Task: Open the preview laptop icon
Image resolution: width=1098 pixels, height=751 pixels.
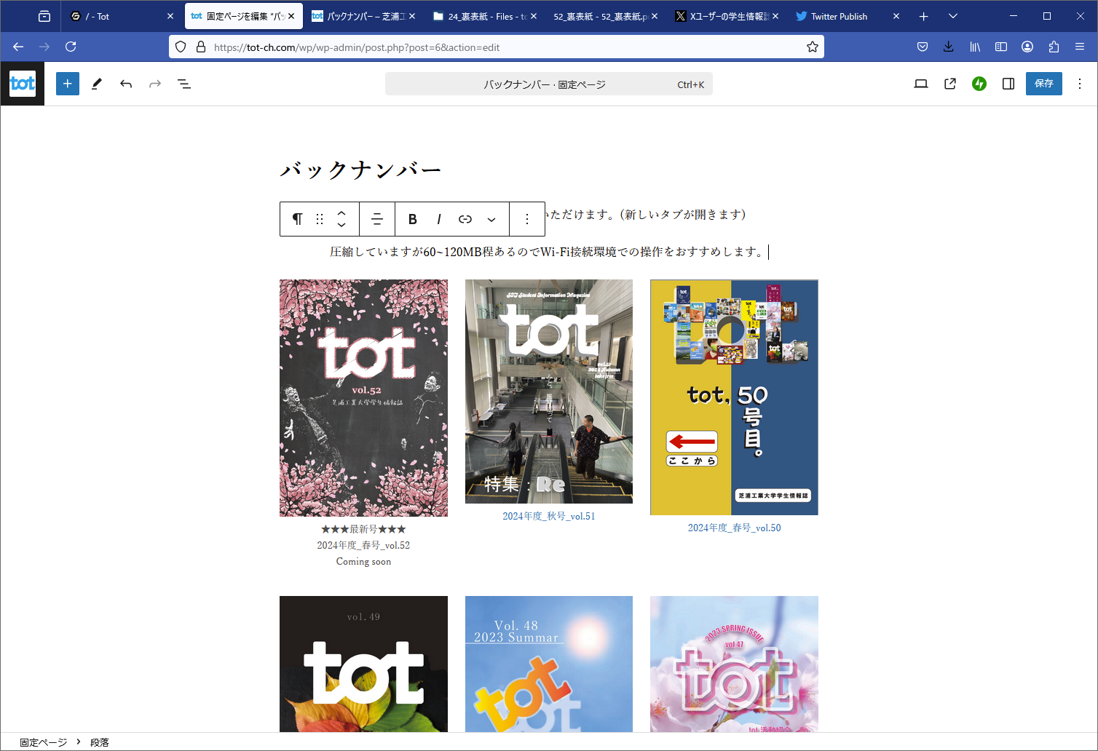Action: (920, 83)
